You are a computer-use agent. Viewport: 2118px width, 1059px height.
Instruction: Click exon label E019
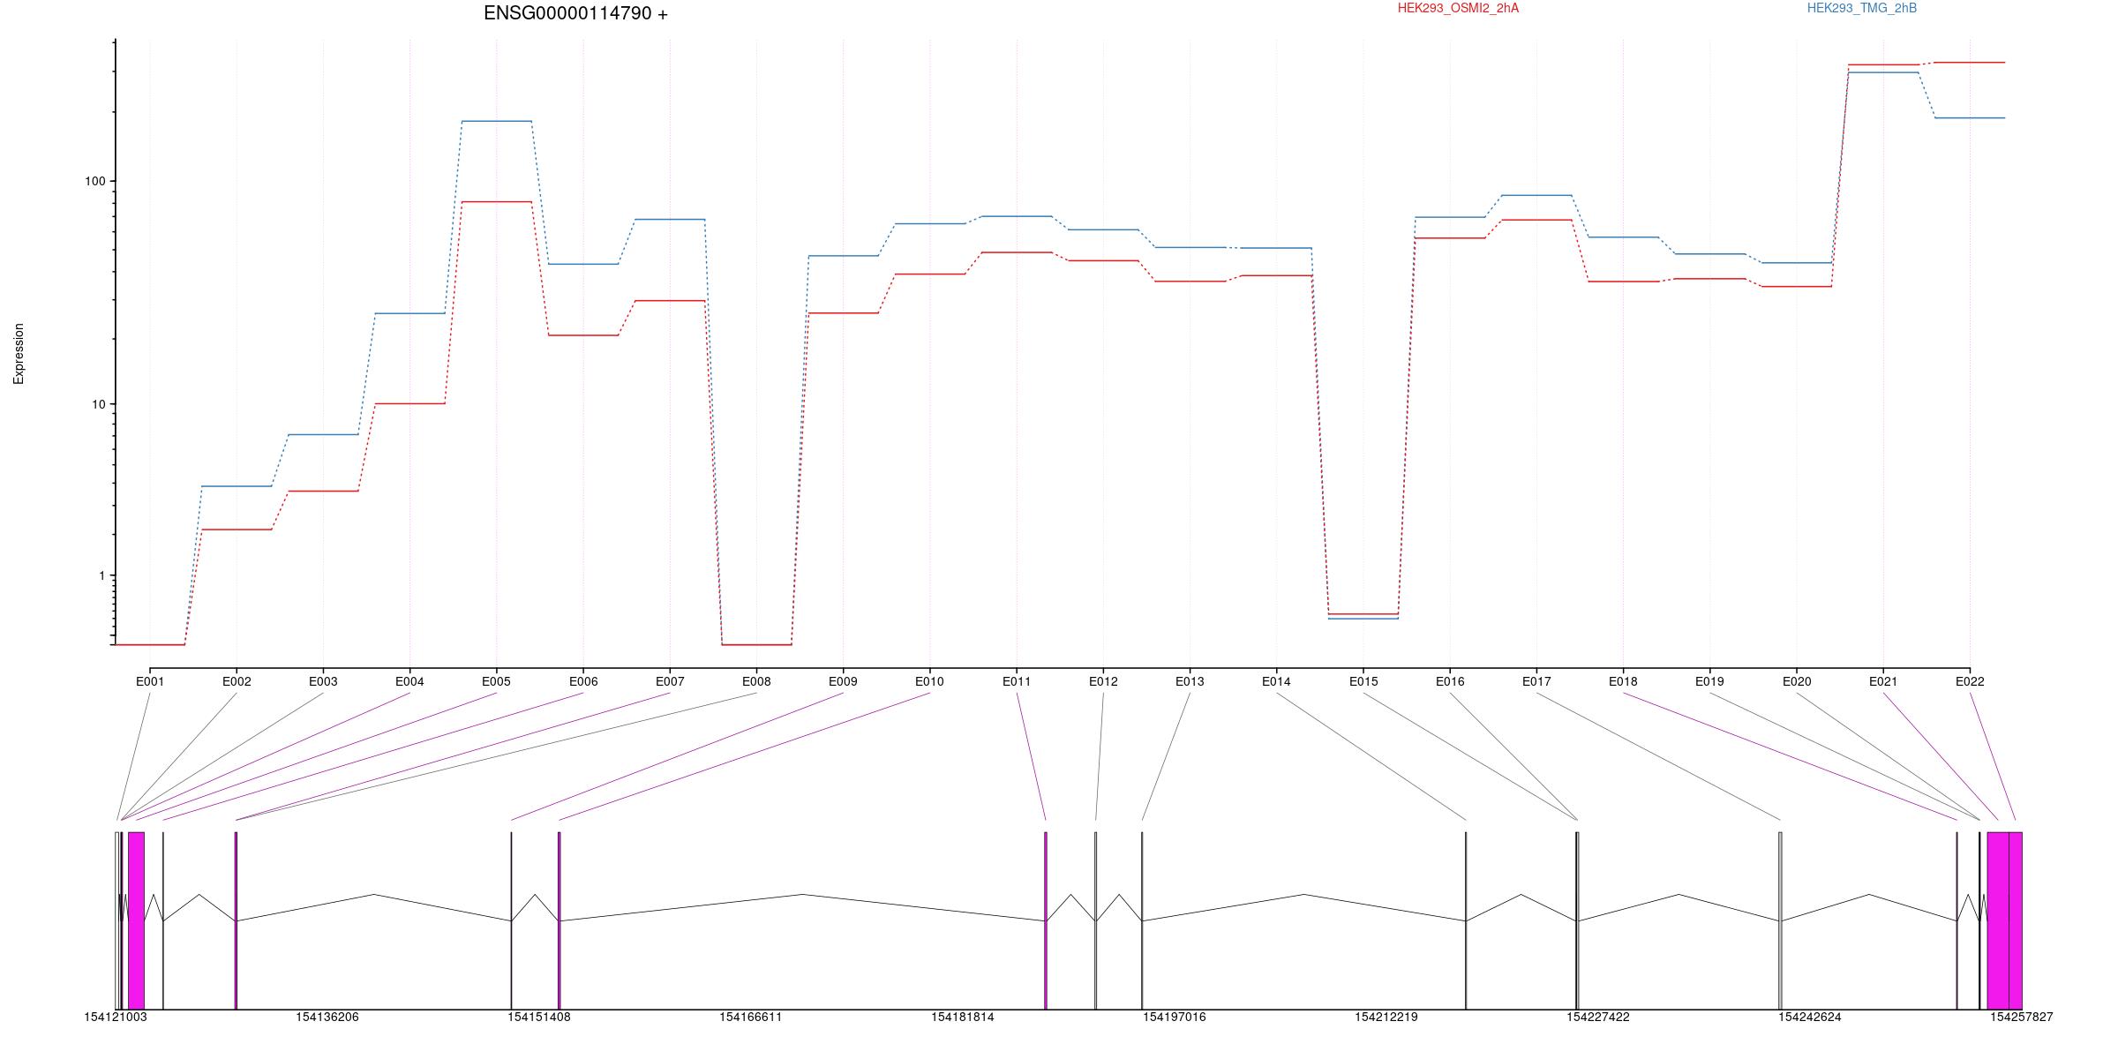pos(1709,681)
